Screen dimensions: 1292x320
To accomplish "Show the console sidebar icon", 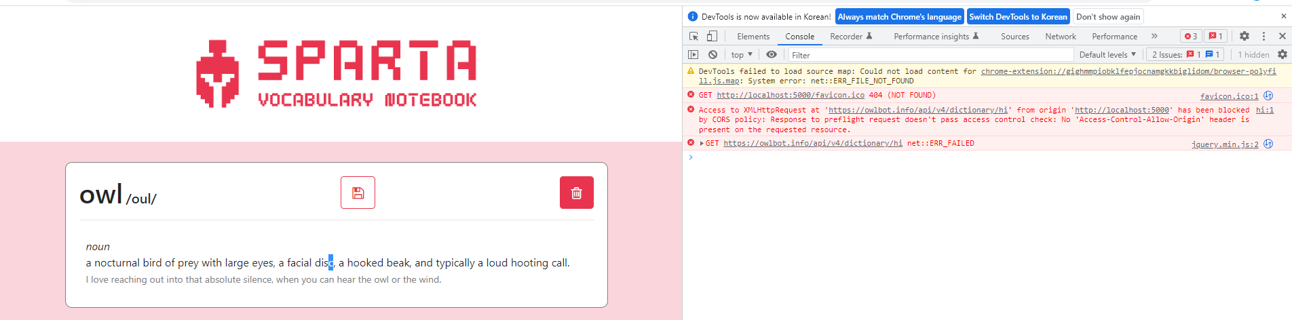I will [x=693, y=54].
